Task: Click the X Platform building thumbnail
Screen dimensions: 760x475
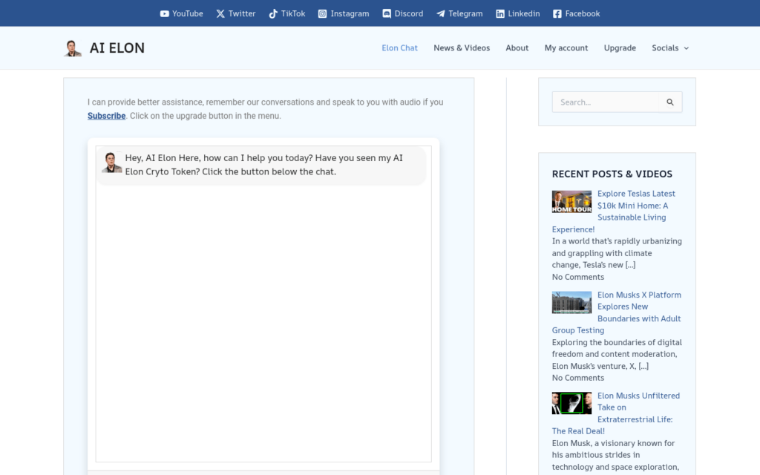Action: [571, 303]
